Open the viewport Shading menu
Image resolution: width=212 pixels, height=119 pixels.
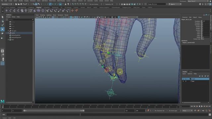[x=42, y=15]
